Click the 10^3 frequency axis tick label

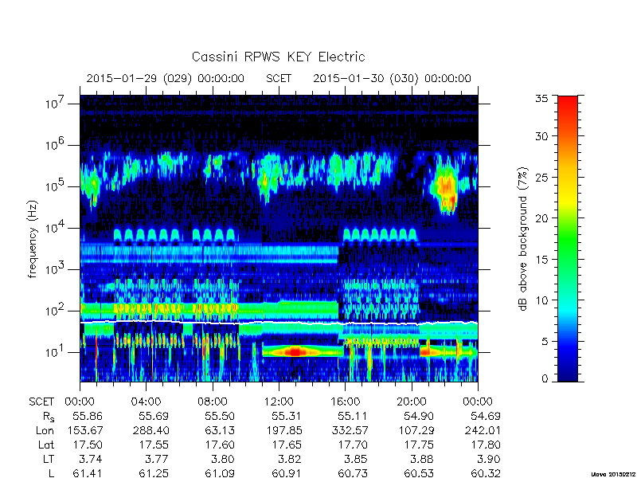pyautogui.click(x=53, y=268)
